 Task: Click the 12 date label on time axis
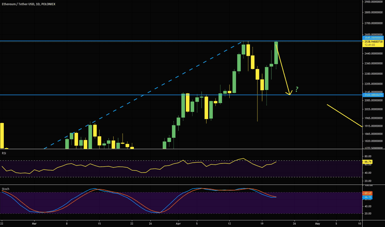point(229,224)
